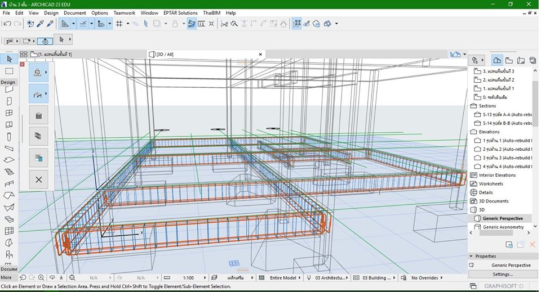Select the Column tool
This screenshot has height=292, width=541.
(10, 137)
